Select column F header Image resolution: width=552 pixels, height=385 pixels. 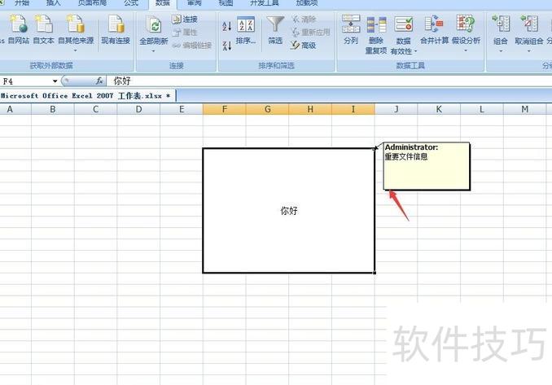pyautogui.click(x=224, y=109)
